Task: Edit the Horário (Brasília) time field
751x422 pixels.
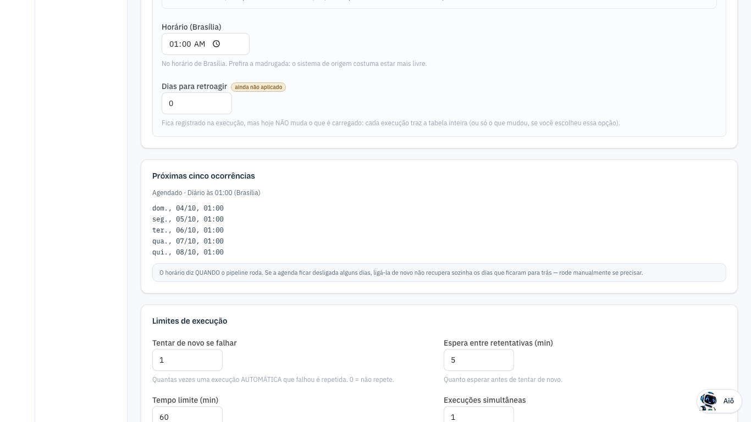Action: pos(206,44)
